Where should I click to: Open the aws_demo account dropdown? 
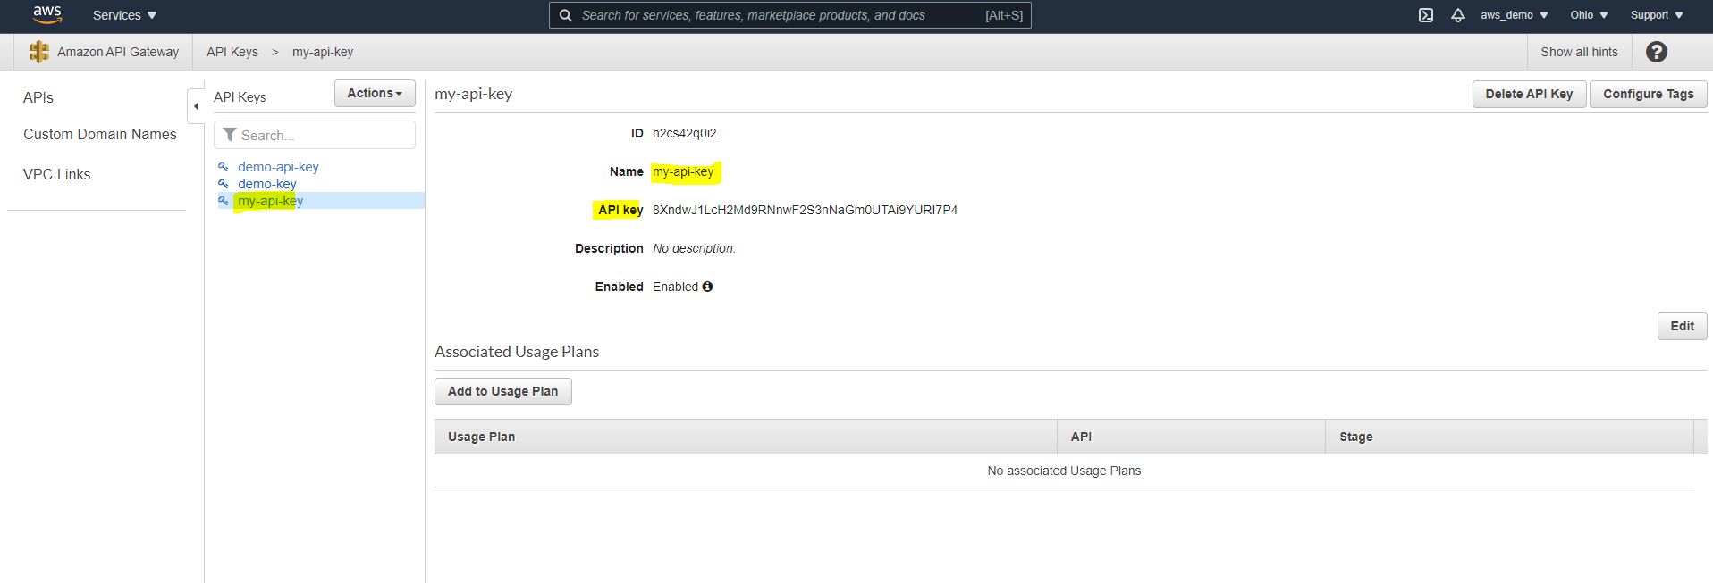[x=1515, y=15]
